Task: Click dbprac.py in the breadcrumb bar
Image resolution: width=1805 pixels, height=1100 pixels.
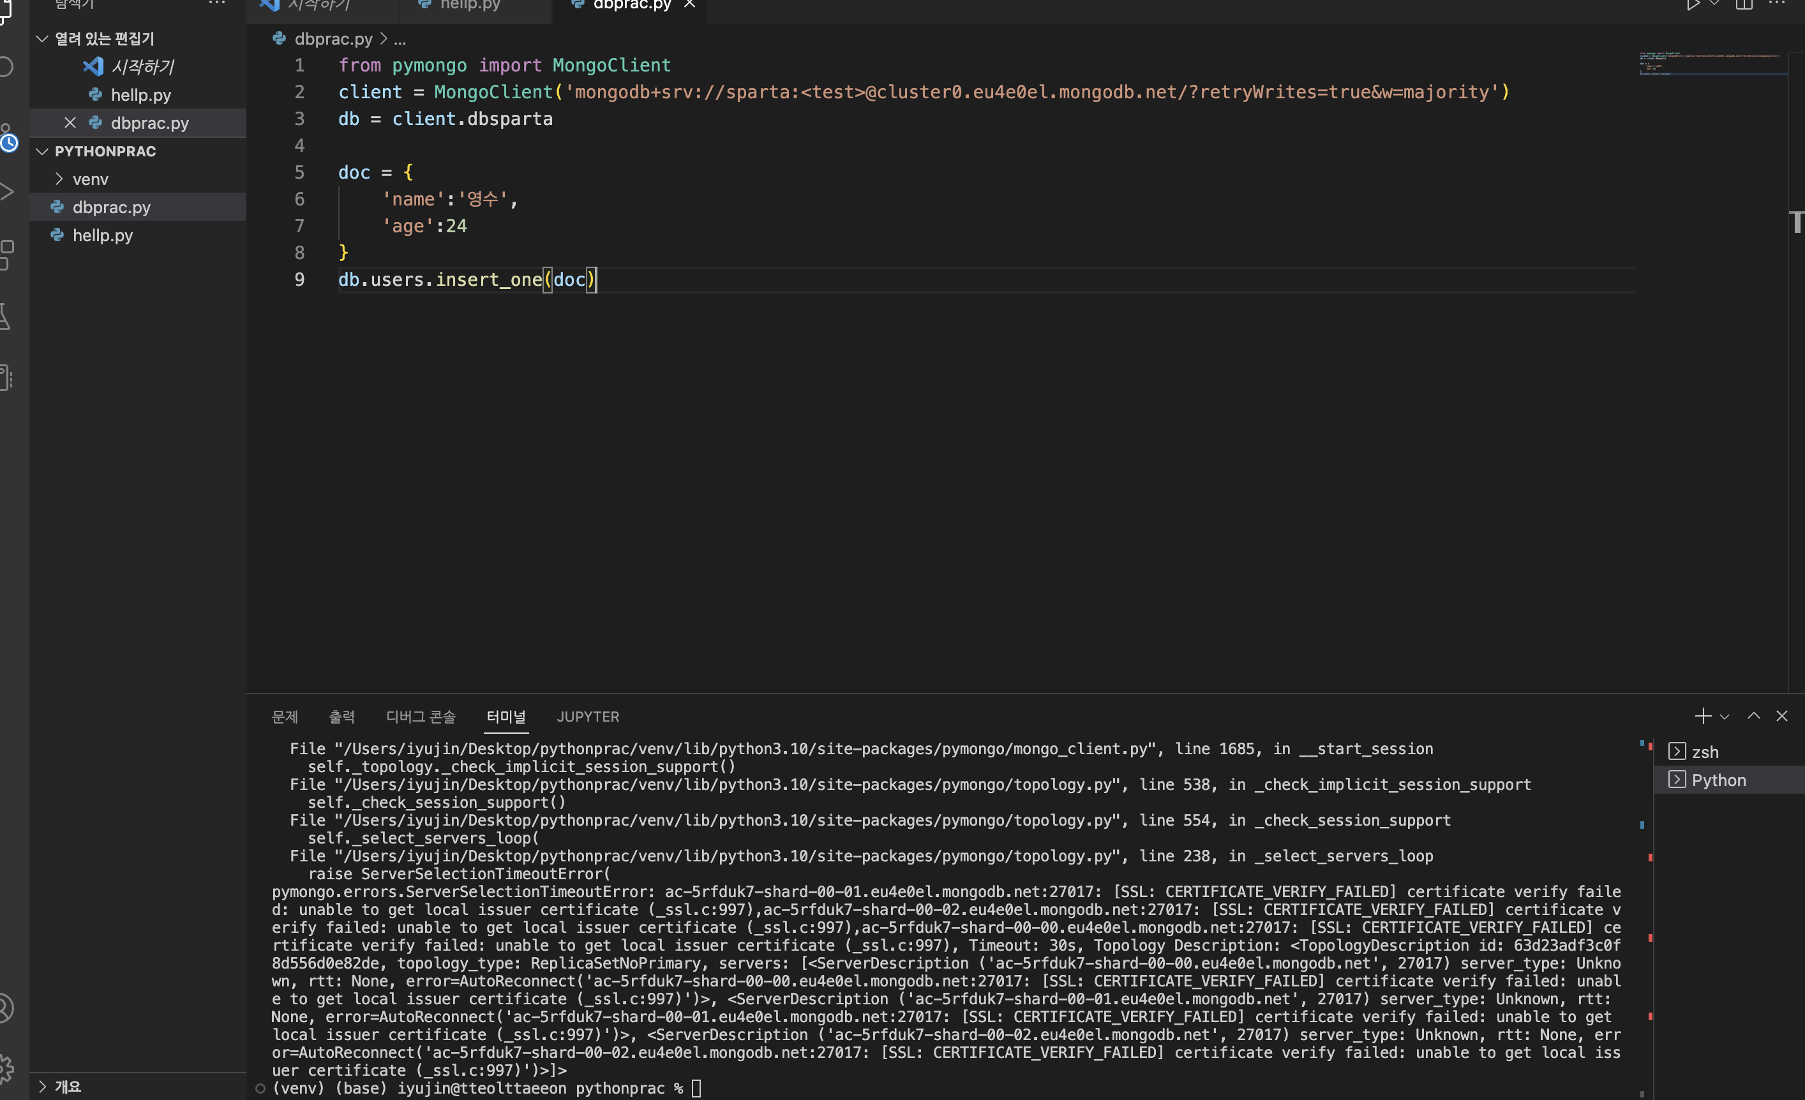Action: pyautogui.click(x=333, y=39)
